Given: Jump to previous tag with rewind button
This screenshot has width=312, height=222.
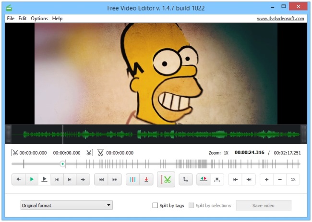Looking at the screenshot, I should [x=101, y=179].
